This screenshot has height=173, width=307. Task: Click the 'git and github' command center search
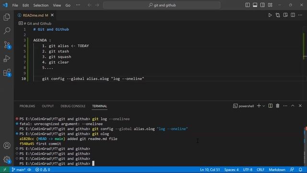pyautogui.click(x=162, y=5)
